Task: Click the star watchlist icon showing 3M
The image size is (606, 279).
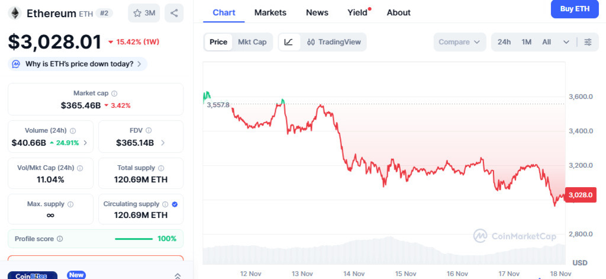Action: pyautogui.click(x=144, y=13)
